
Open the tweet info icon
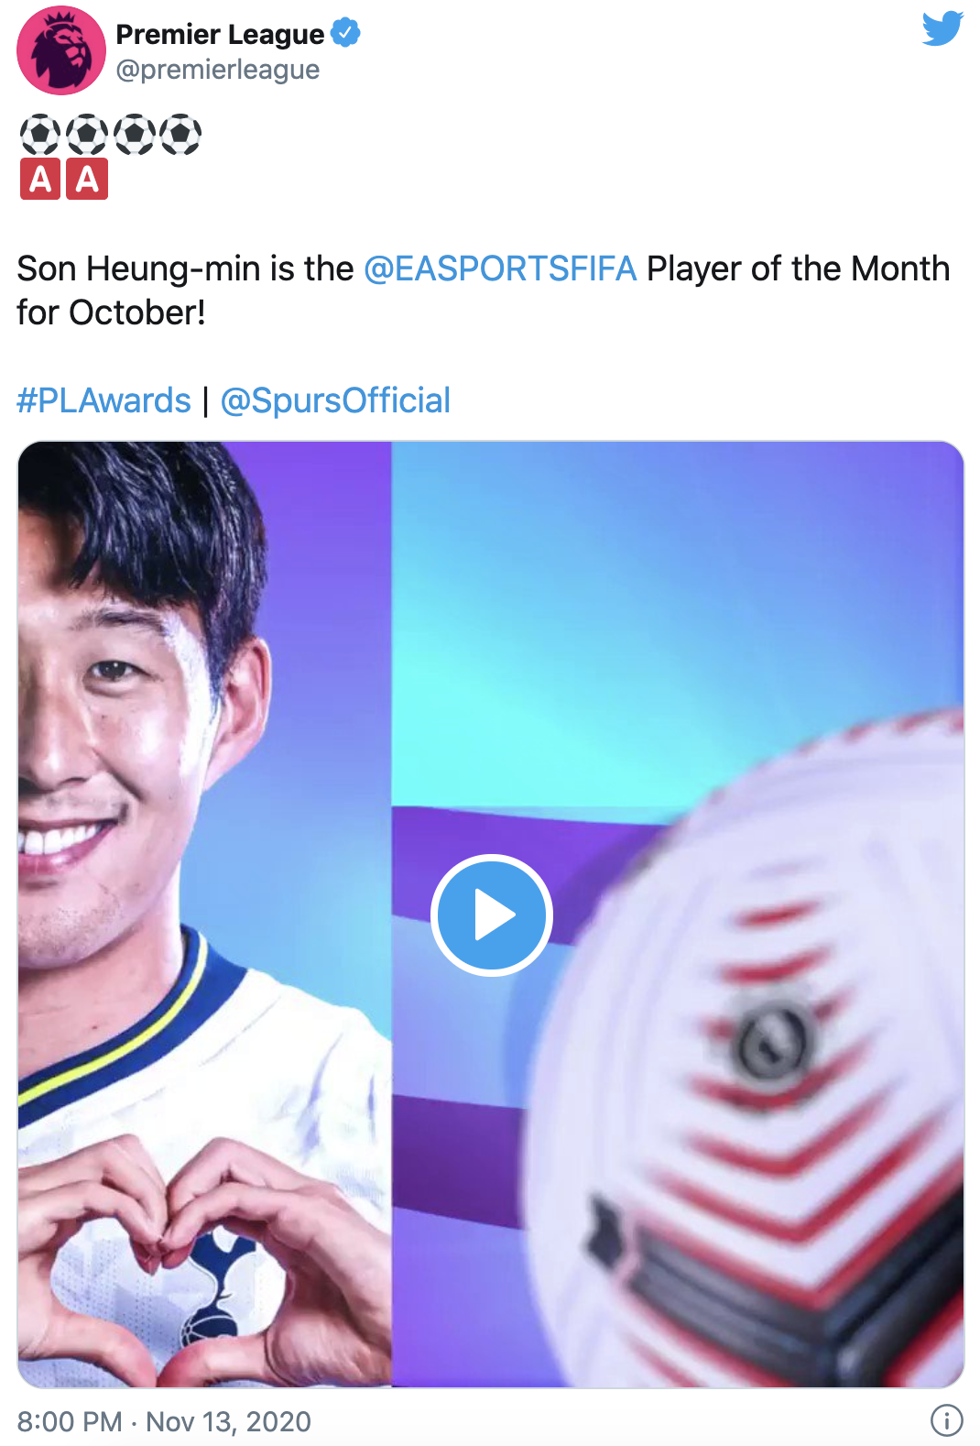click(x=946, y=1419)
